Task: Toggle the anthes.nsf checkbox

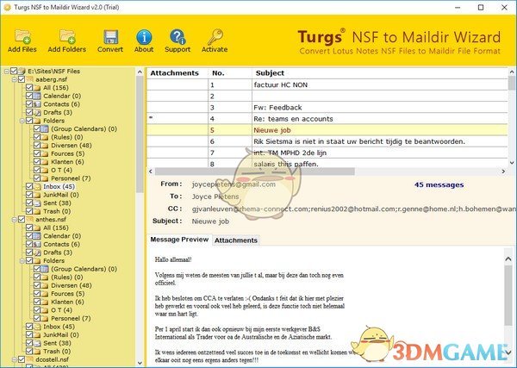Action: coord(22,219)
